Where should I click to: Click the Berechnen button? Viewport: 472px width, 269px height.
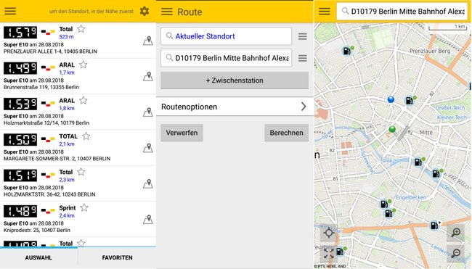[286, 133]
